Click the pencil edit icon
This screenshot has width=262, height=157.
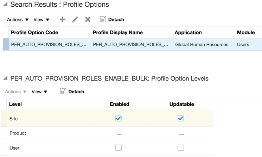coord(75,20)
